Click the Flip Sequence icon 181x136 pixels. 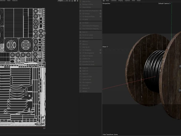(81, 82)
